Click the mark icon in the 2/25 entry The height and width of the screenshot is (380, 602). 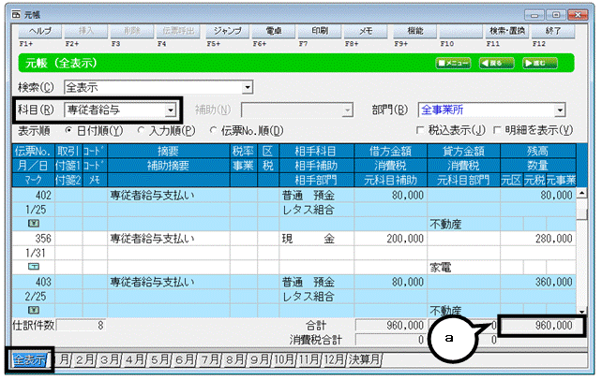[x=34, y=310]
